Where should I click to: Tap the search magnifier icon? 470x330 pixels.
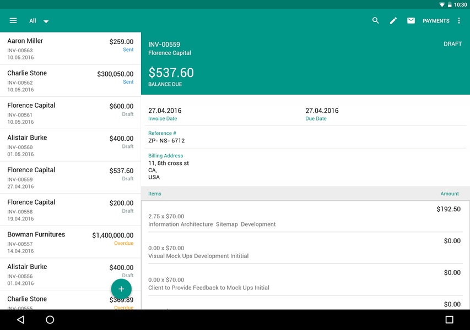(375, 20)
